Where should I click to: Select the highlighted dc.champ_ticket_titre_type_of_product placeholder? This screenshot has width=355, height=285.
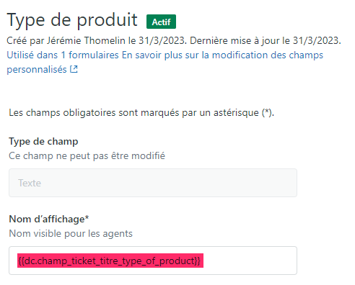110,261
